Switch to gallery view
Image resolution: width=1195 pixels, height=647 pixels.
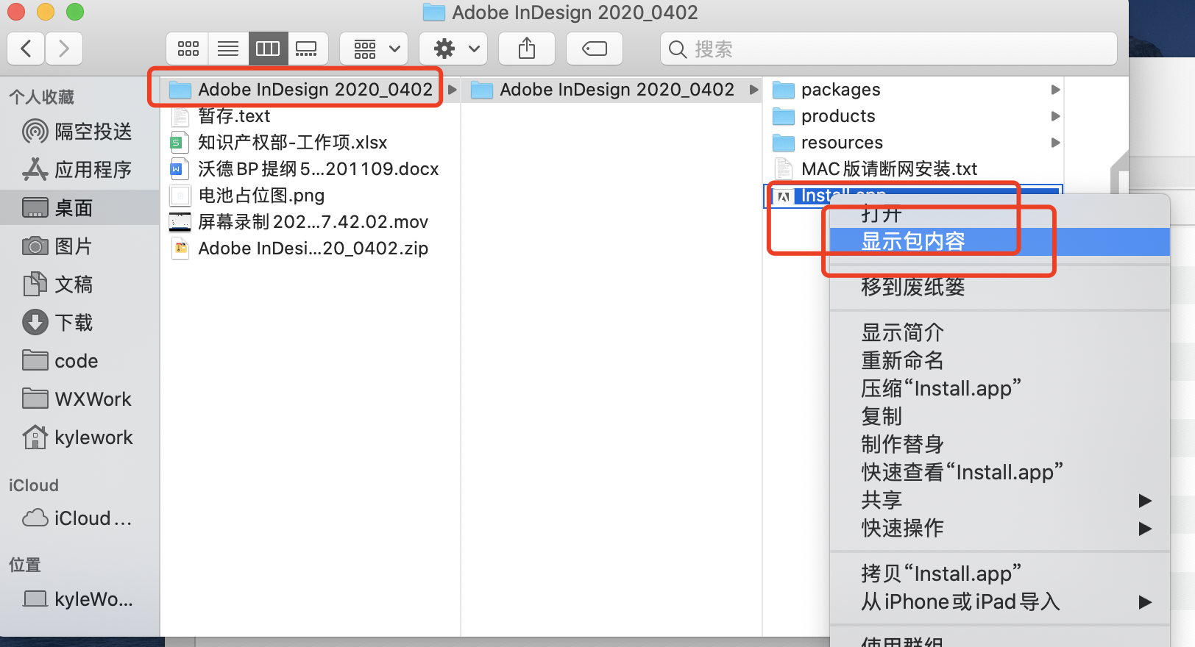coord(307,49)
